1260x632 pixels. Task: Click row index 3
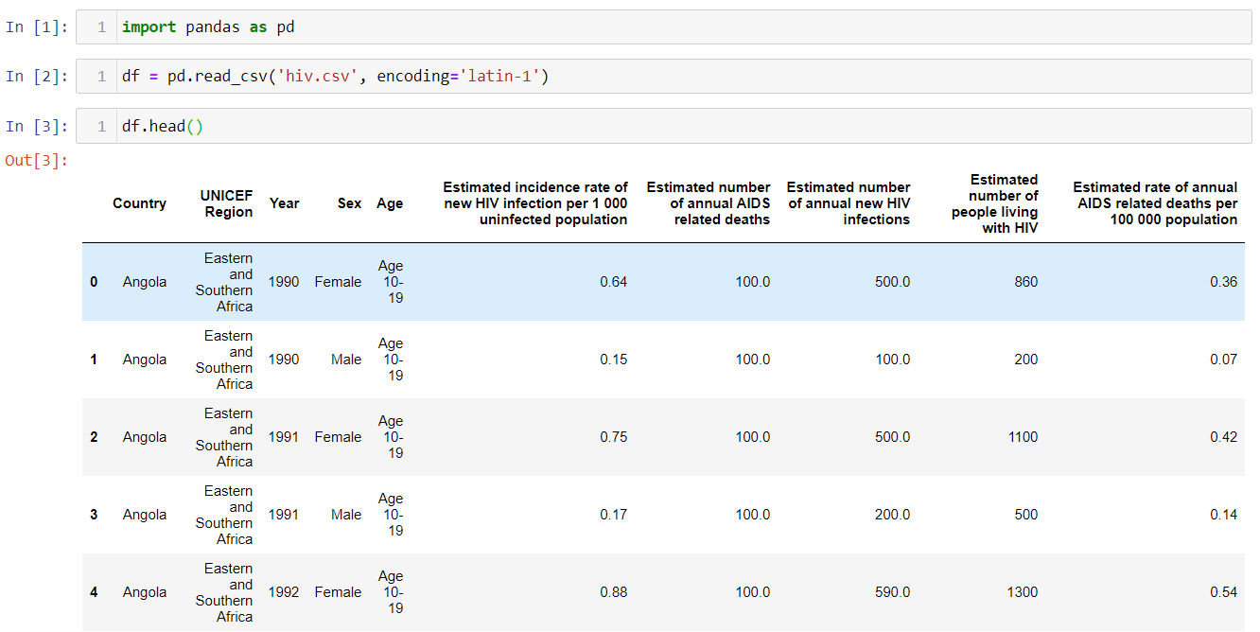pyautogui.click(x=94, y=515)
